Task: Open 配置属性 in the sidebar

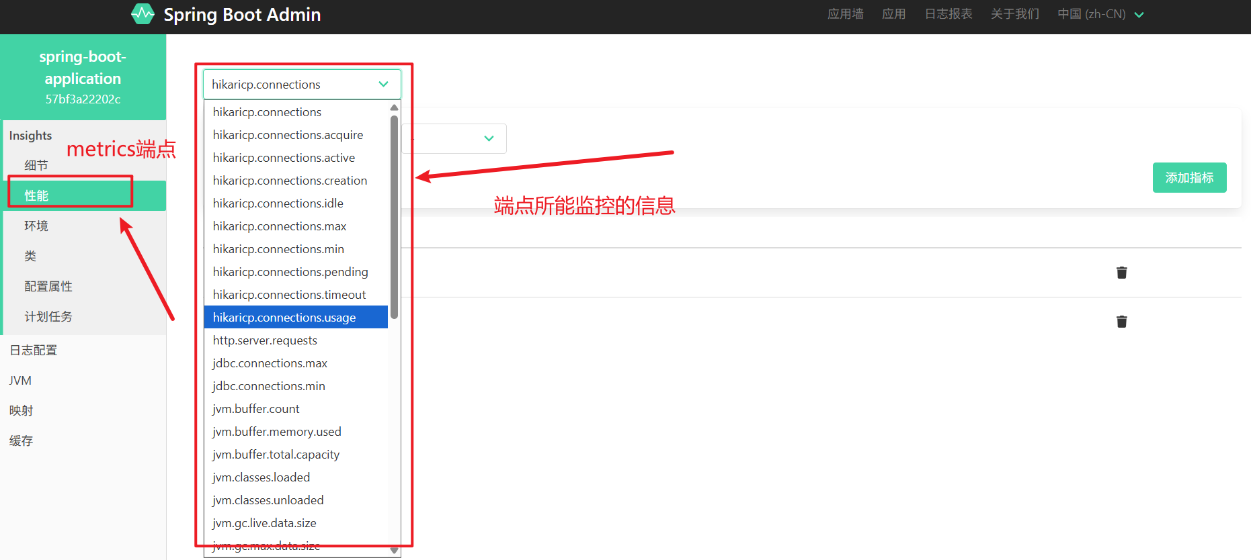Action: (85, 286)
